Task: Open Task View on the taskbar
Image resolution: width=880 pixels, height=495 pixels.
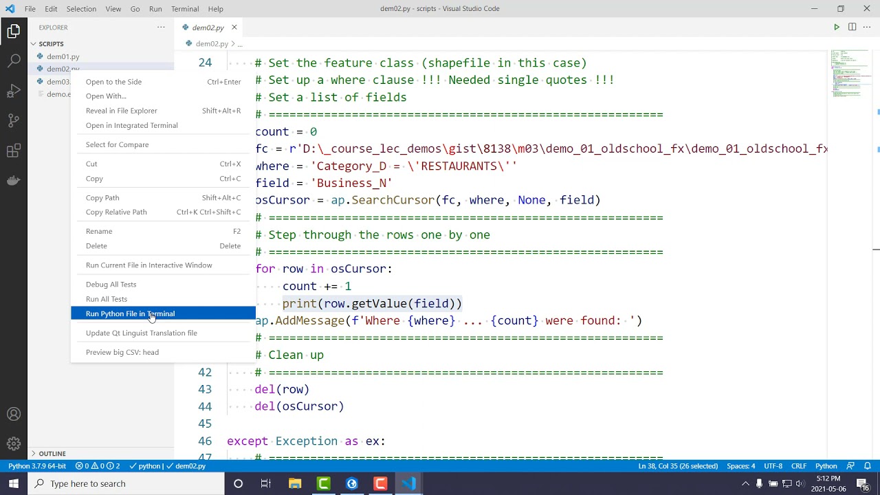Action: point(266,484)
